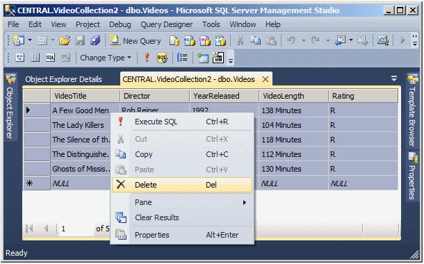Image resolution: width=424 pixels, height=264 pixels.
Task: Click the Open File folder icon
Action: click(x=65, y=41)
